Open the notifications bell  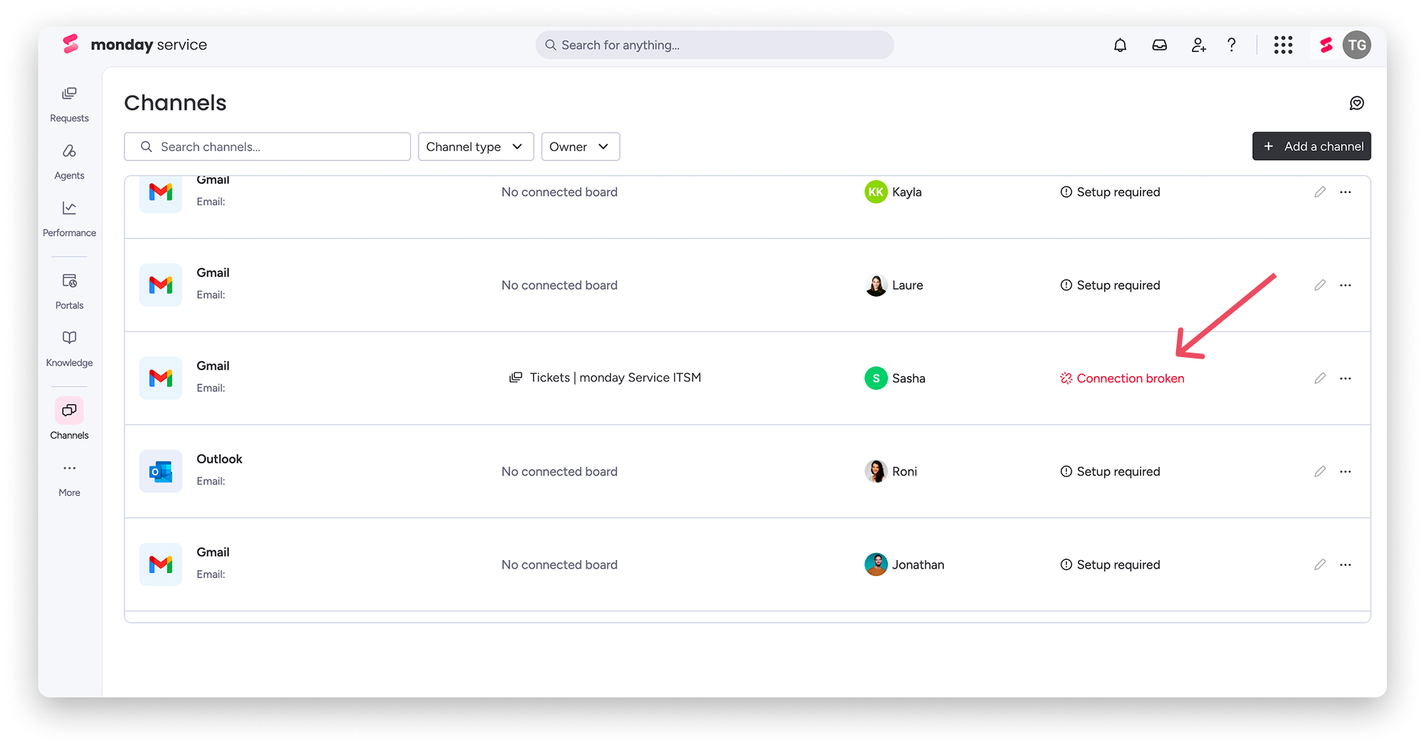pyautogui.click(x=1120, y=45)
